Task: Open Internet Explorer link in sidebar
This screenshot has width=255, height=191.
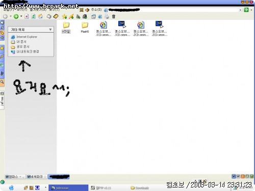Action: [27, 37]
